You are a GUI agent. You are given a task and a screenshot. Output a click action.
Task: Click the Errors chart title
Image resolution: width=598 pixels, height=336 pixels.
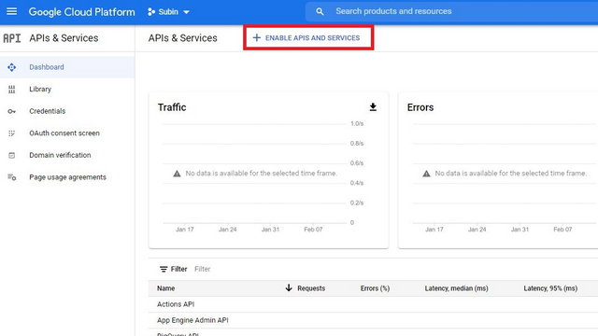point(420,107)
